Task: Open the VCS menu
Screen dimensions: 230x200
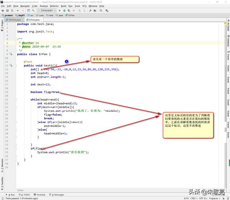Action: (x=84, y=6)
